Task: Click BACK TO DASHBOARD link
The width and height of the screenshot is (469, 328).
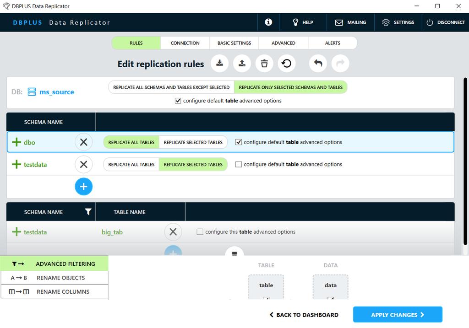Action: 304,315
